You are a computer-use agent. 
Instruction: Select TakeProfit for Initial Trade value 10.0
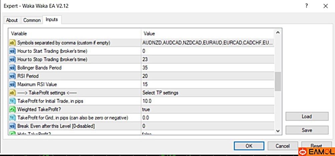coord(208,101)
